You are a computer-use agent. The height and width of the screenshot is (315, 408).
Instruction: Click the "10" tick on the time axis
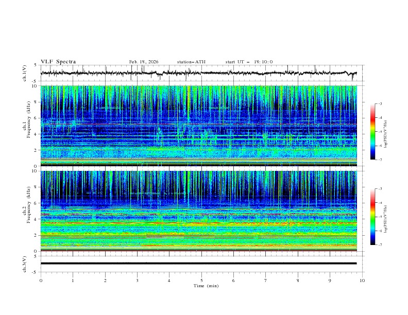[x=362, y=281]
